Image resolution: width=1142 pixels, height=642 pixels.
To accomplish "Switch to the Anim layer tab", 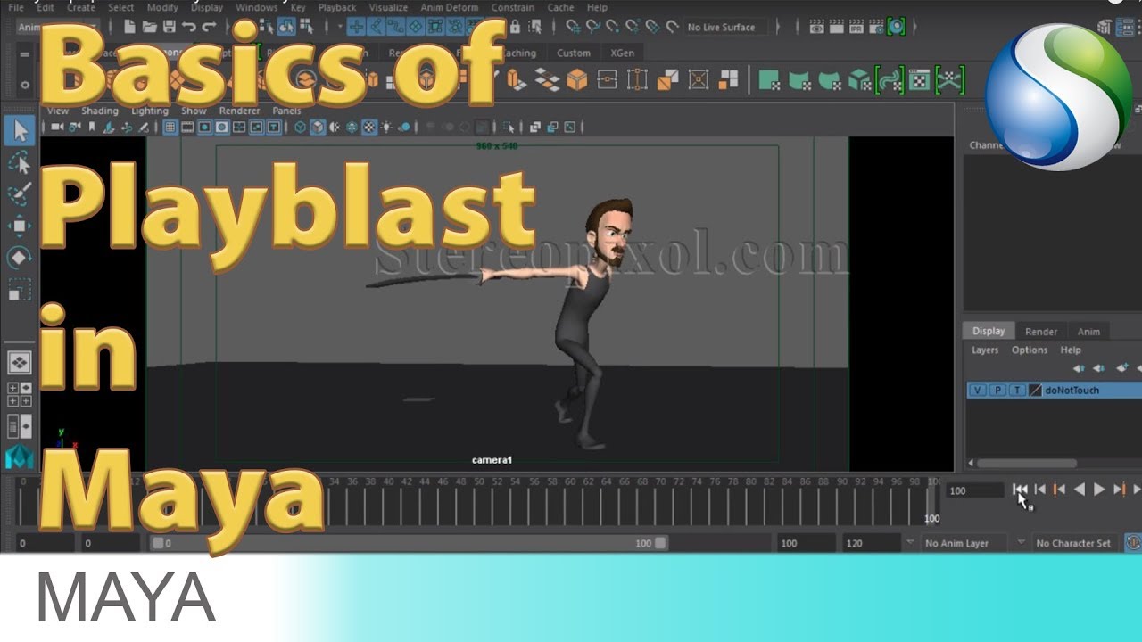I will click(x=1088, y=331).
